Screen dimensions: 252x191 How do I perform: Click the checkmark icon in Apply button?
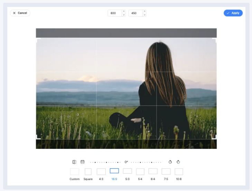[x=228, y=13]
